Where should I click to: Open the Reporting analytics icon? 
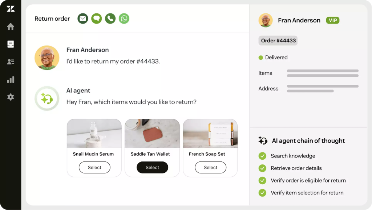pos(10,79)
